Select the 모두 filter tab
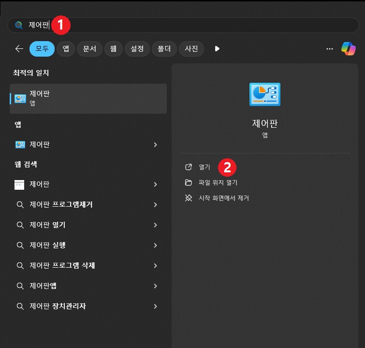The image size is (365, 348). click(x=42, y=49)
